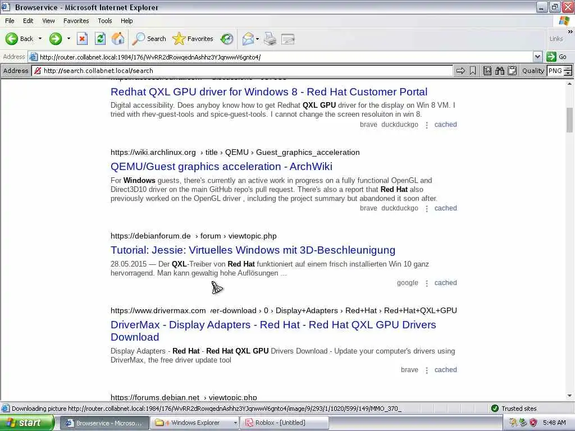Expand the Links toolbar chevron
The width and height of the screenshot is (575, 431).
pos(570,32)
